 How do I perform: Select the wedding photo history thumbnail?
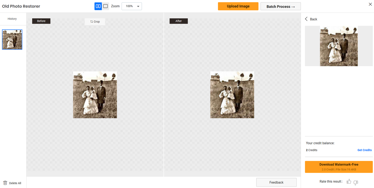pos(12,39)
